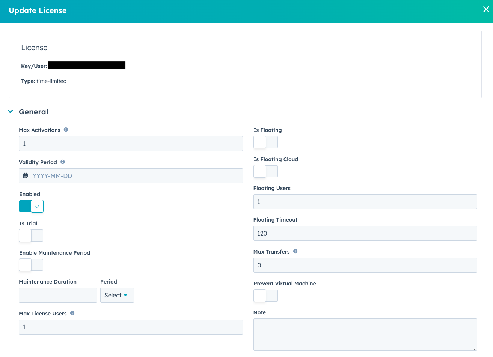Click the Max Activations input field
The height and width of the screenshot is (357, 493).
(x=131, y=144)
